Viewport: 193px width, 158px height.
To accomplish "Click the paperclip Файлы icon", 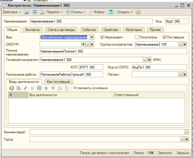I will click(x=90, y=12).
